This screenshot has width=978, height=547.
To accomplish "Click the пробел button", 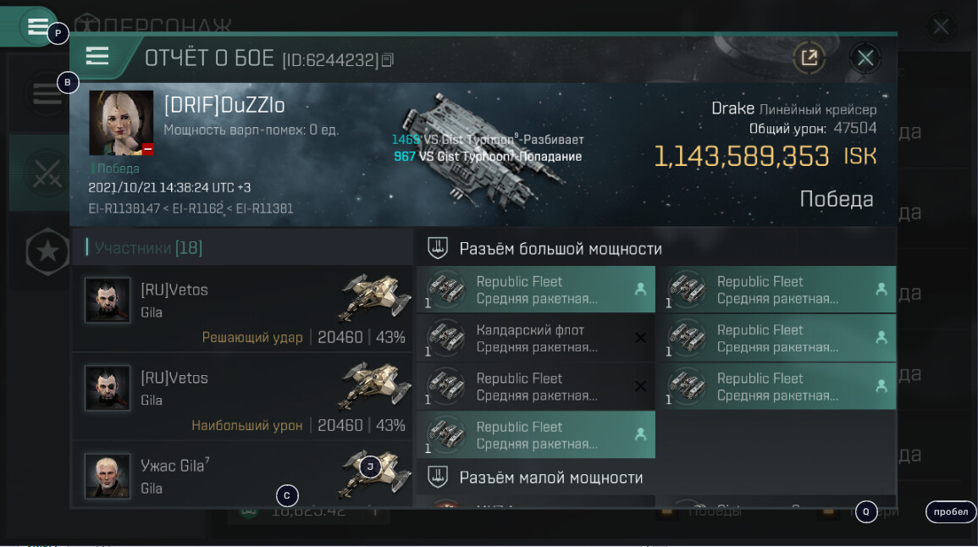I will [x=951, y=511].
